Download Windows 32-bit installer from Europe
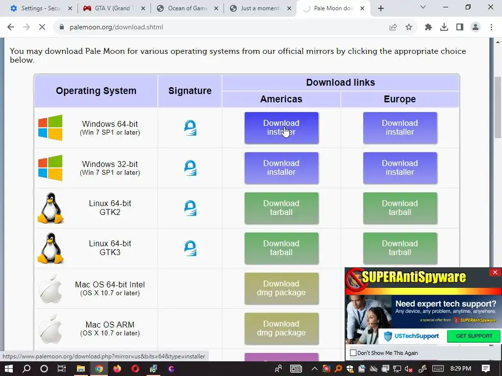The image size is (502, 376). click(x=400, y=168)
